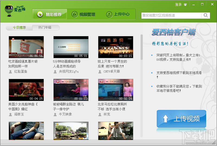Click user avatar icon beside 阎孝玉
217x146 pixels.
pos(10,115)
